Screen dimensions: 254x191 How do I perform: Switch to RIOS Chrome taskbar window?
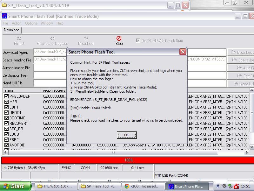[x=143, y=186]
